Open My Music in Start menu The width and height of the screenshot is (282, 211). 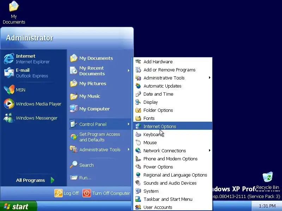100,96
